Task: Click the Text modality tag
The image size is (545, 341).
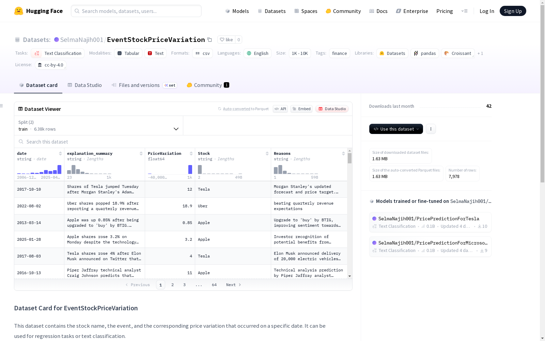Action: point(156,53)
